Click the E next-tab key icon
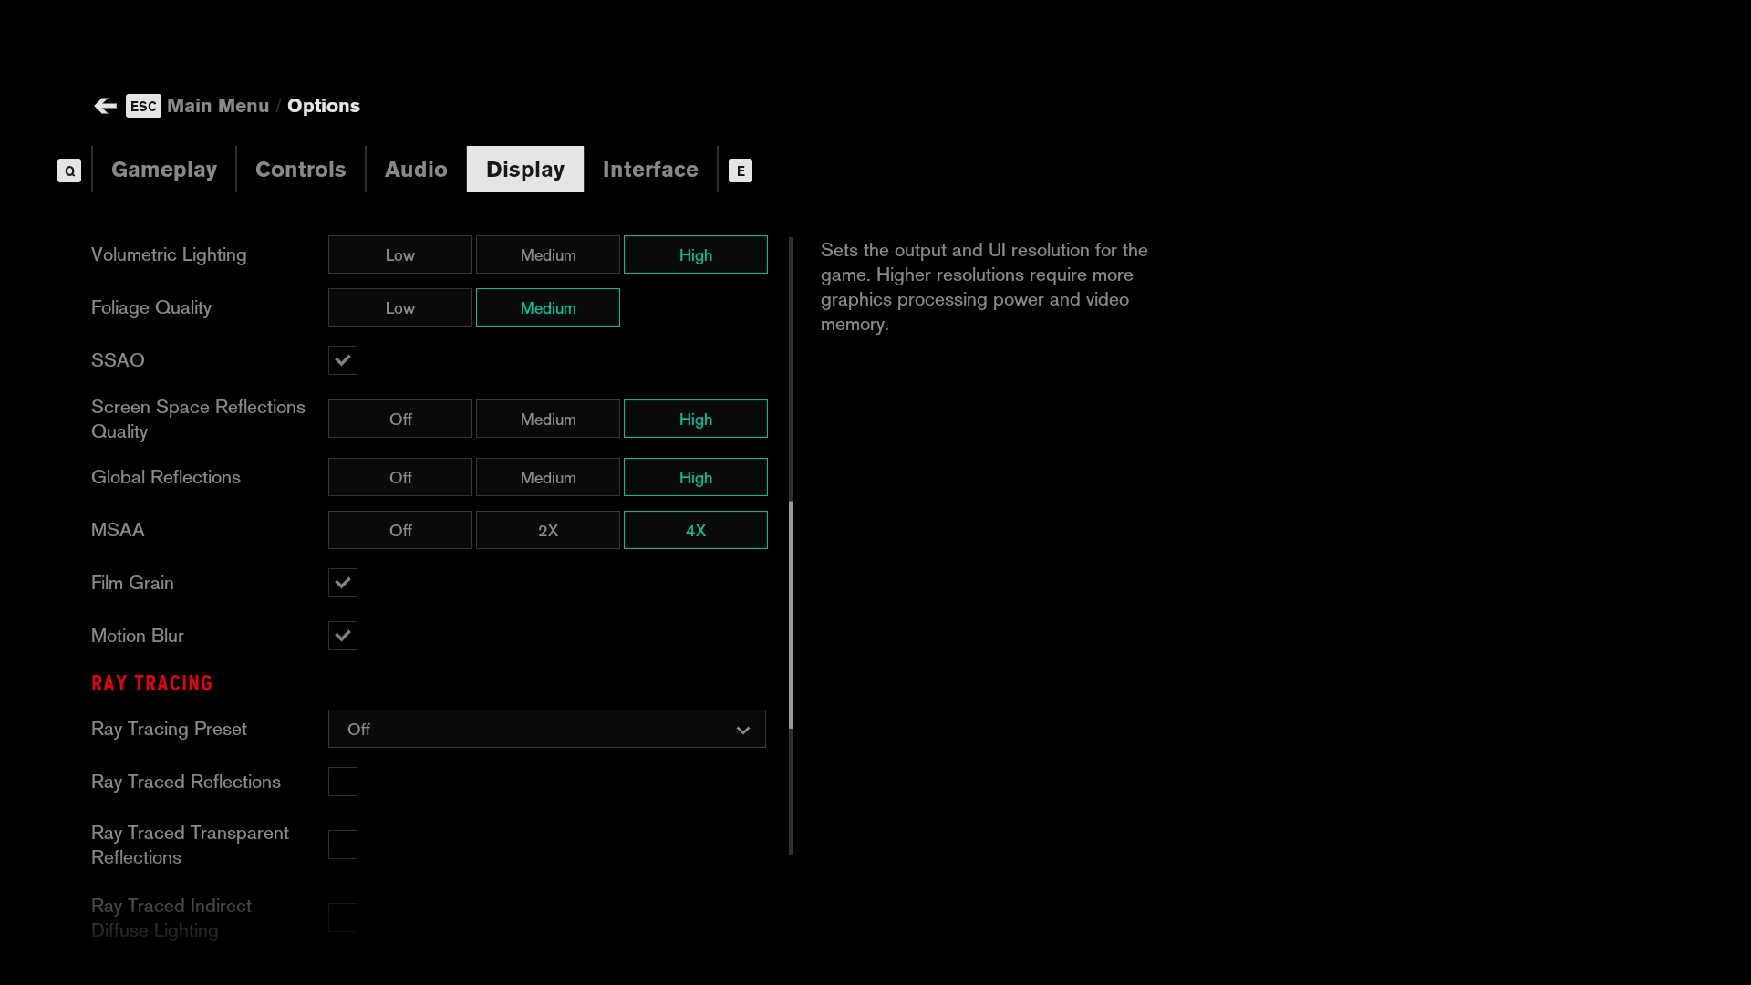Viewport: 1751px width, 985px height. (x=740, y=171)
